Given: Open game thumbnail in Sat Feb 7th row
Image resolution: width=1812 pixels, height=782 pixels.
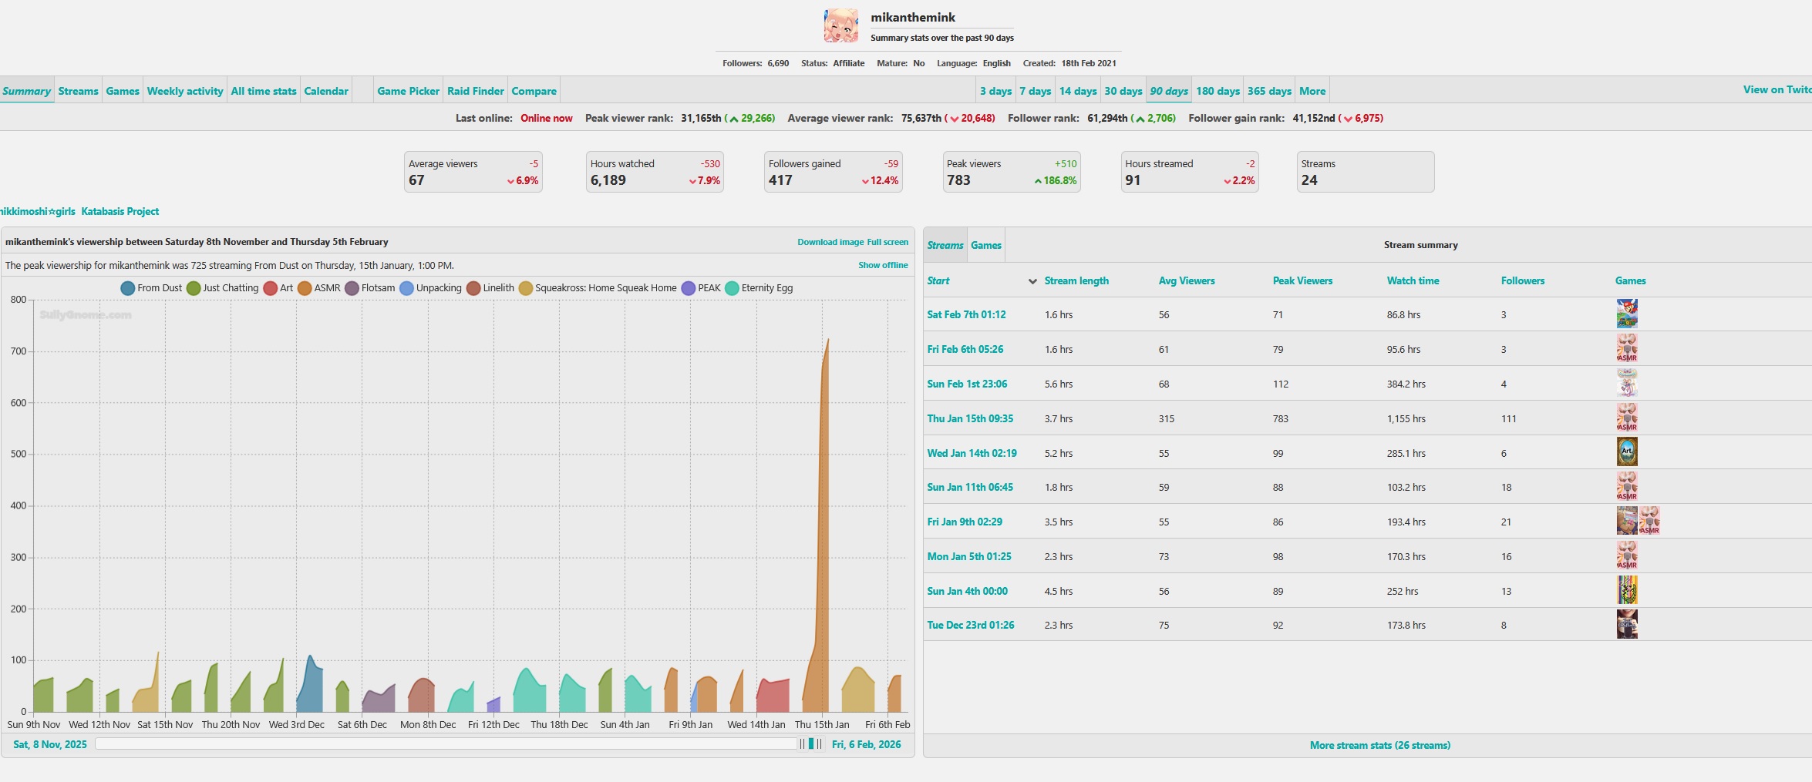Looking at the screenshot, I should click(1627, 314).
